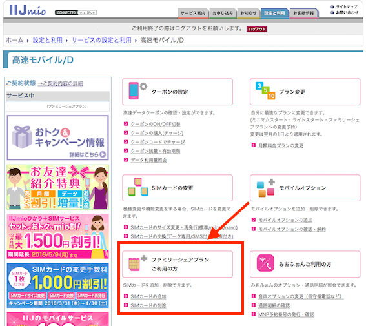Click arrow bullet beside SIMカードの削除
366x326 pixels.
tap(126, 305)
